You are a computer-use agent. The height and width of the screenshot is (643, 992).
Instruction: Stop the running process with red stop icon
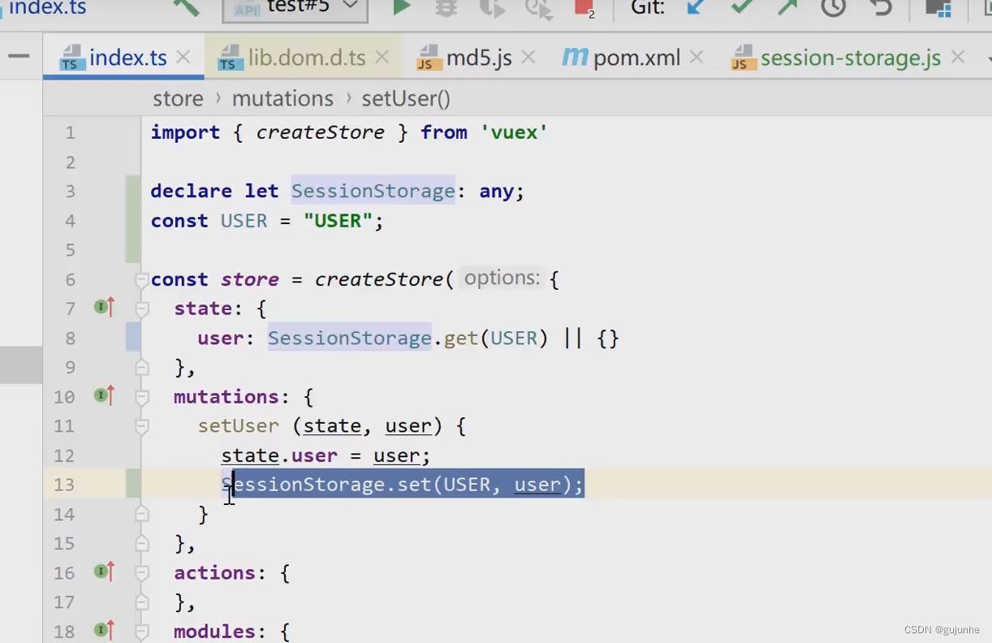(584, 8)
